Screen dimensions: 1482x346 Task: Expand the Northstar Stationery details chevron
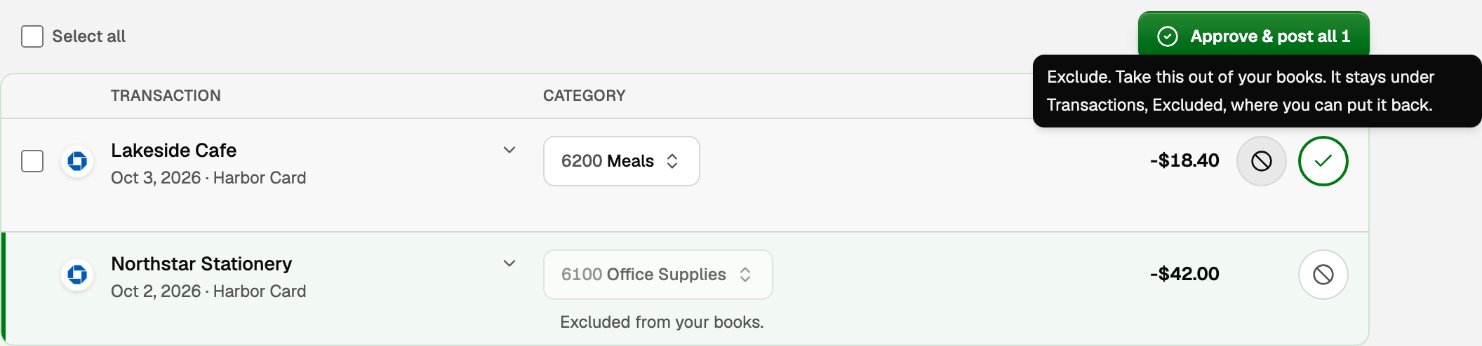pos(509,263)
